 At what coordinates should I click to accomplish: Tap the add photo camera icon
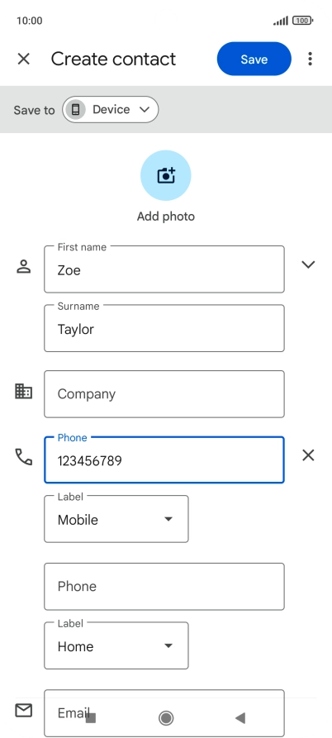tap(165, 175)
